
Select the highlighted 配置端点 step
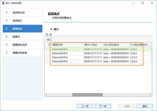click(23, 29)
